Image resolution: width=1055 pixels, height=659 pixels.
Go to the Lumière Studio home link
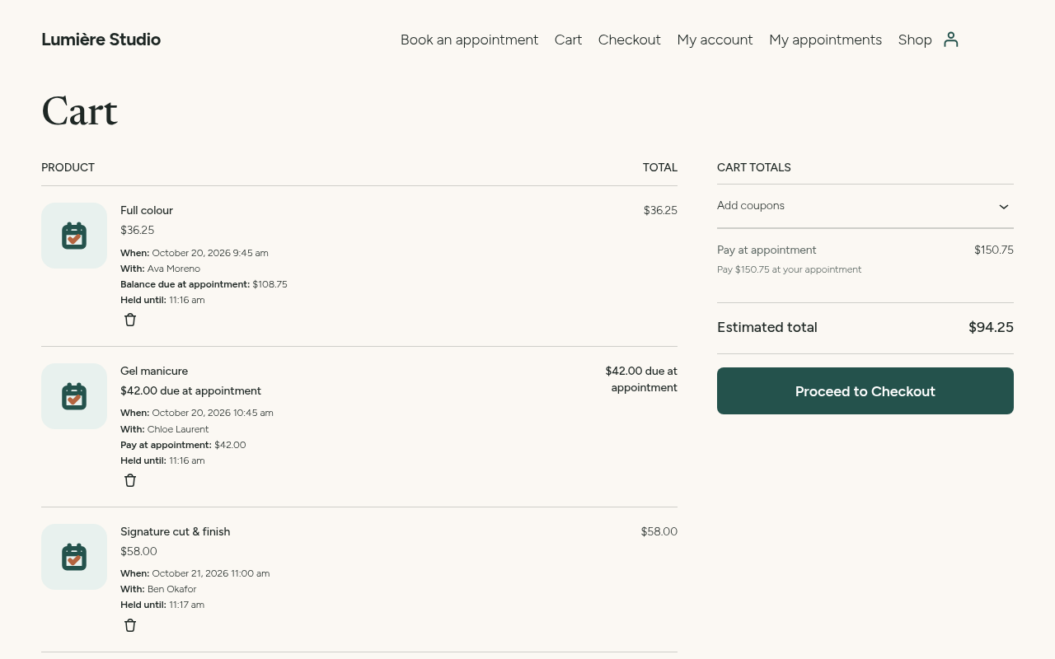pyautogui.click(x=101, y=40)
